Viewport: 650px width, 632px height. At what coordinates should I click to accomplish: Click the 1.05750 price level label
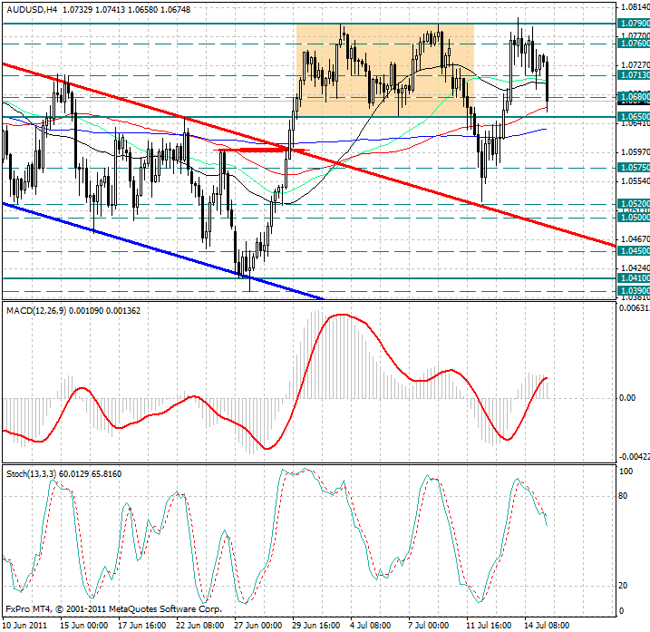coord(632,168)
